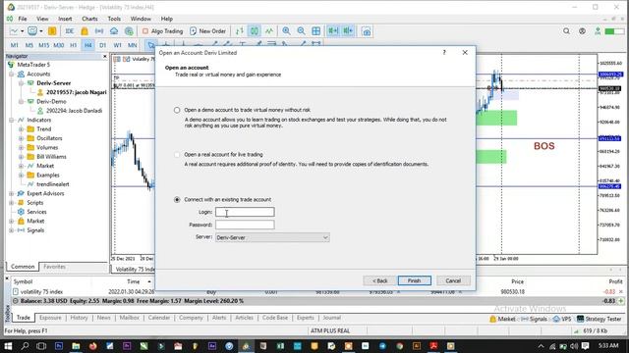629x353 pixels.
Task: Expand the Trend indicators folder
Action: (x=21, y=129)
